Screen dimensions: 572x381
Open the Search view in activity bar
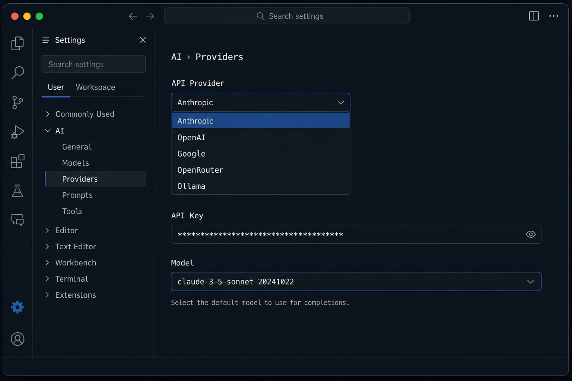pos(18,73)
